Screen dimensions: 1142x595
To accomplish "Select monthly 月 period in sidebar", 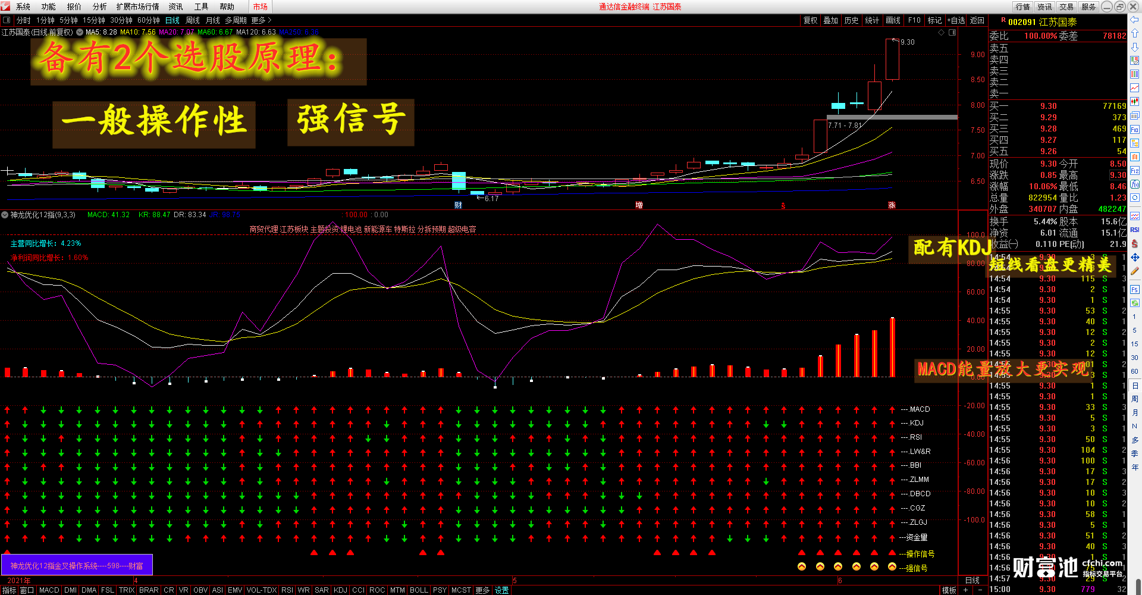I will coord(1134,412).
